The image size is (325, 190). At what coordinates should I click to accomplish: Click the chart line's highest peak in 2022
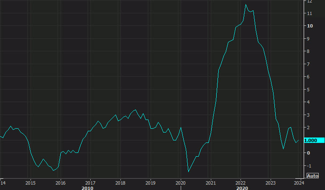(x=246, y=5)
